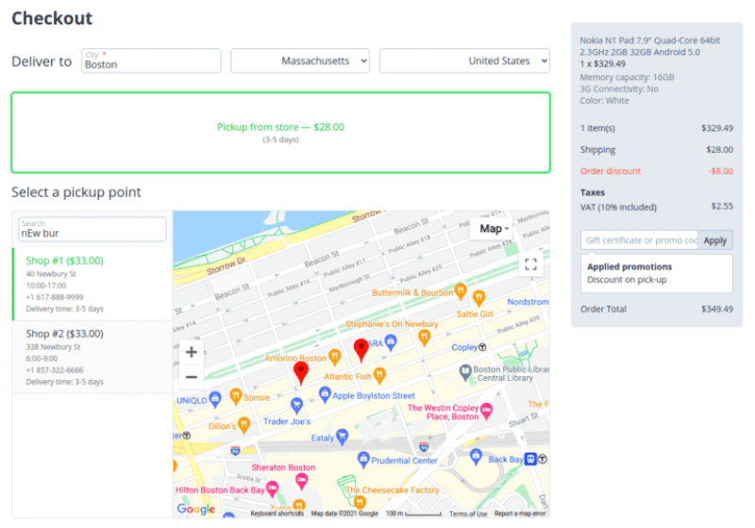
Task: Select Pickup from store shipping option
Action: coord(280,132)
